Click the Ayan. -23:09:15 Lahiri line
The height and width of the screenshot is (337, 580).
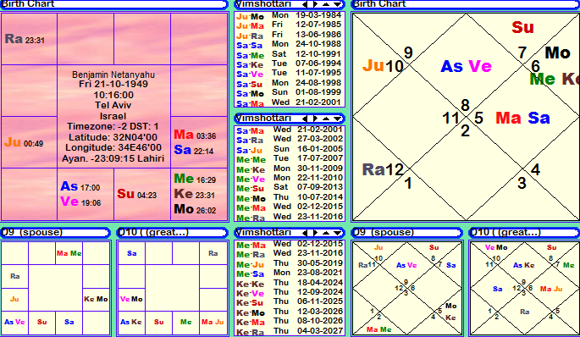[x=113, y=158]
